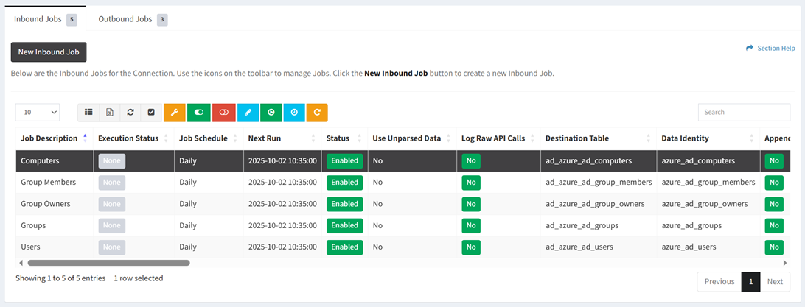This screenshot has height=307, width=805.
Task: Click the orange wrench icon
Action: tap(174, 112)
